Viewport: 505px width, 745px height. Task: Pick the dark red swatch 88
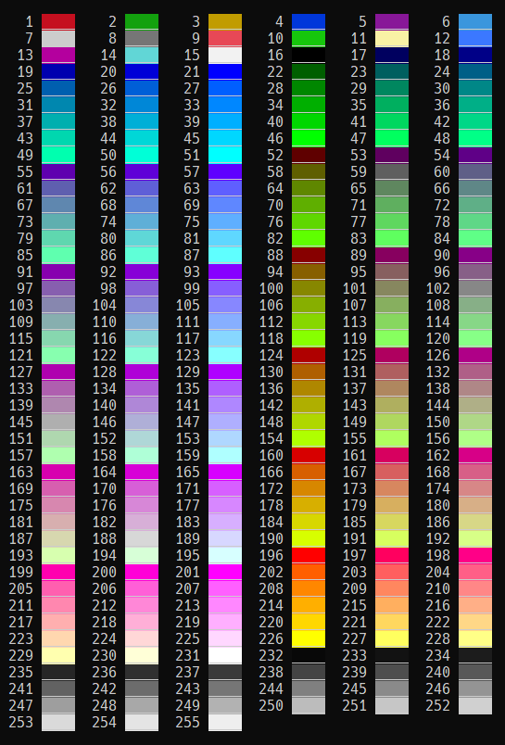click(309, 255)
